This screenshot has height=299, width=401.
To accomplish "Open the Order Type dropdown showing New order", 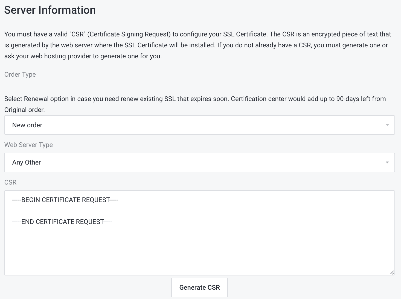I will (x=199, y=125).
